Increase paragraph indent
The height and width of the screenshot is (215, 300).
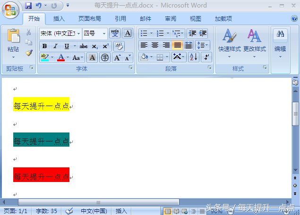point(203,33)
